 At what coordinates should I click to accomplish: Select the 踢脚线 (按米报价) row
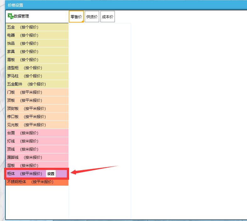(x=37, y=157)
